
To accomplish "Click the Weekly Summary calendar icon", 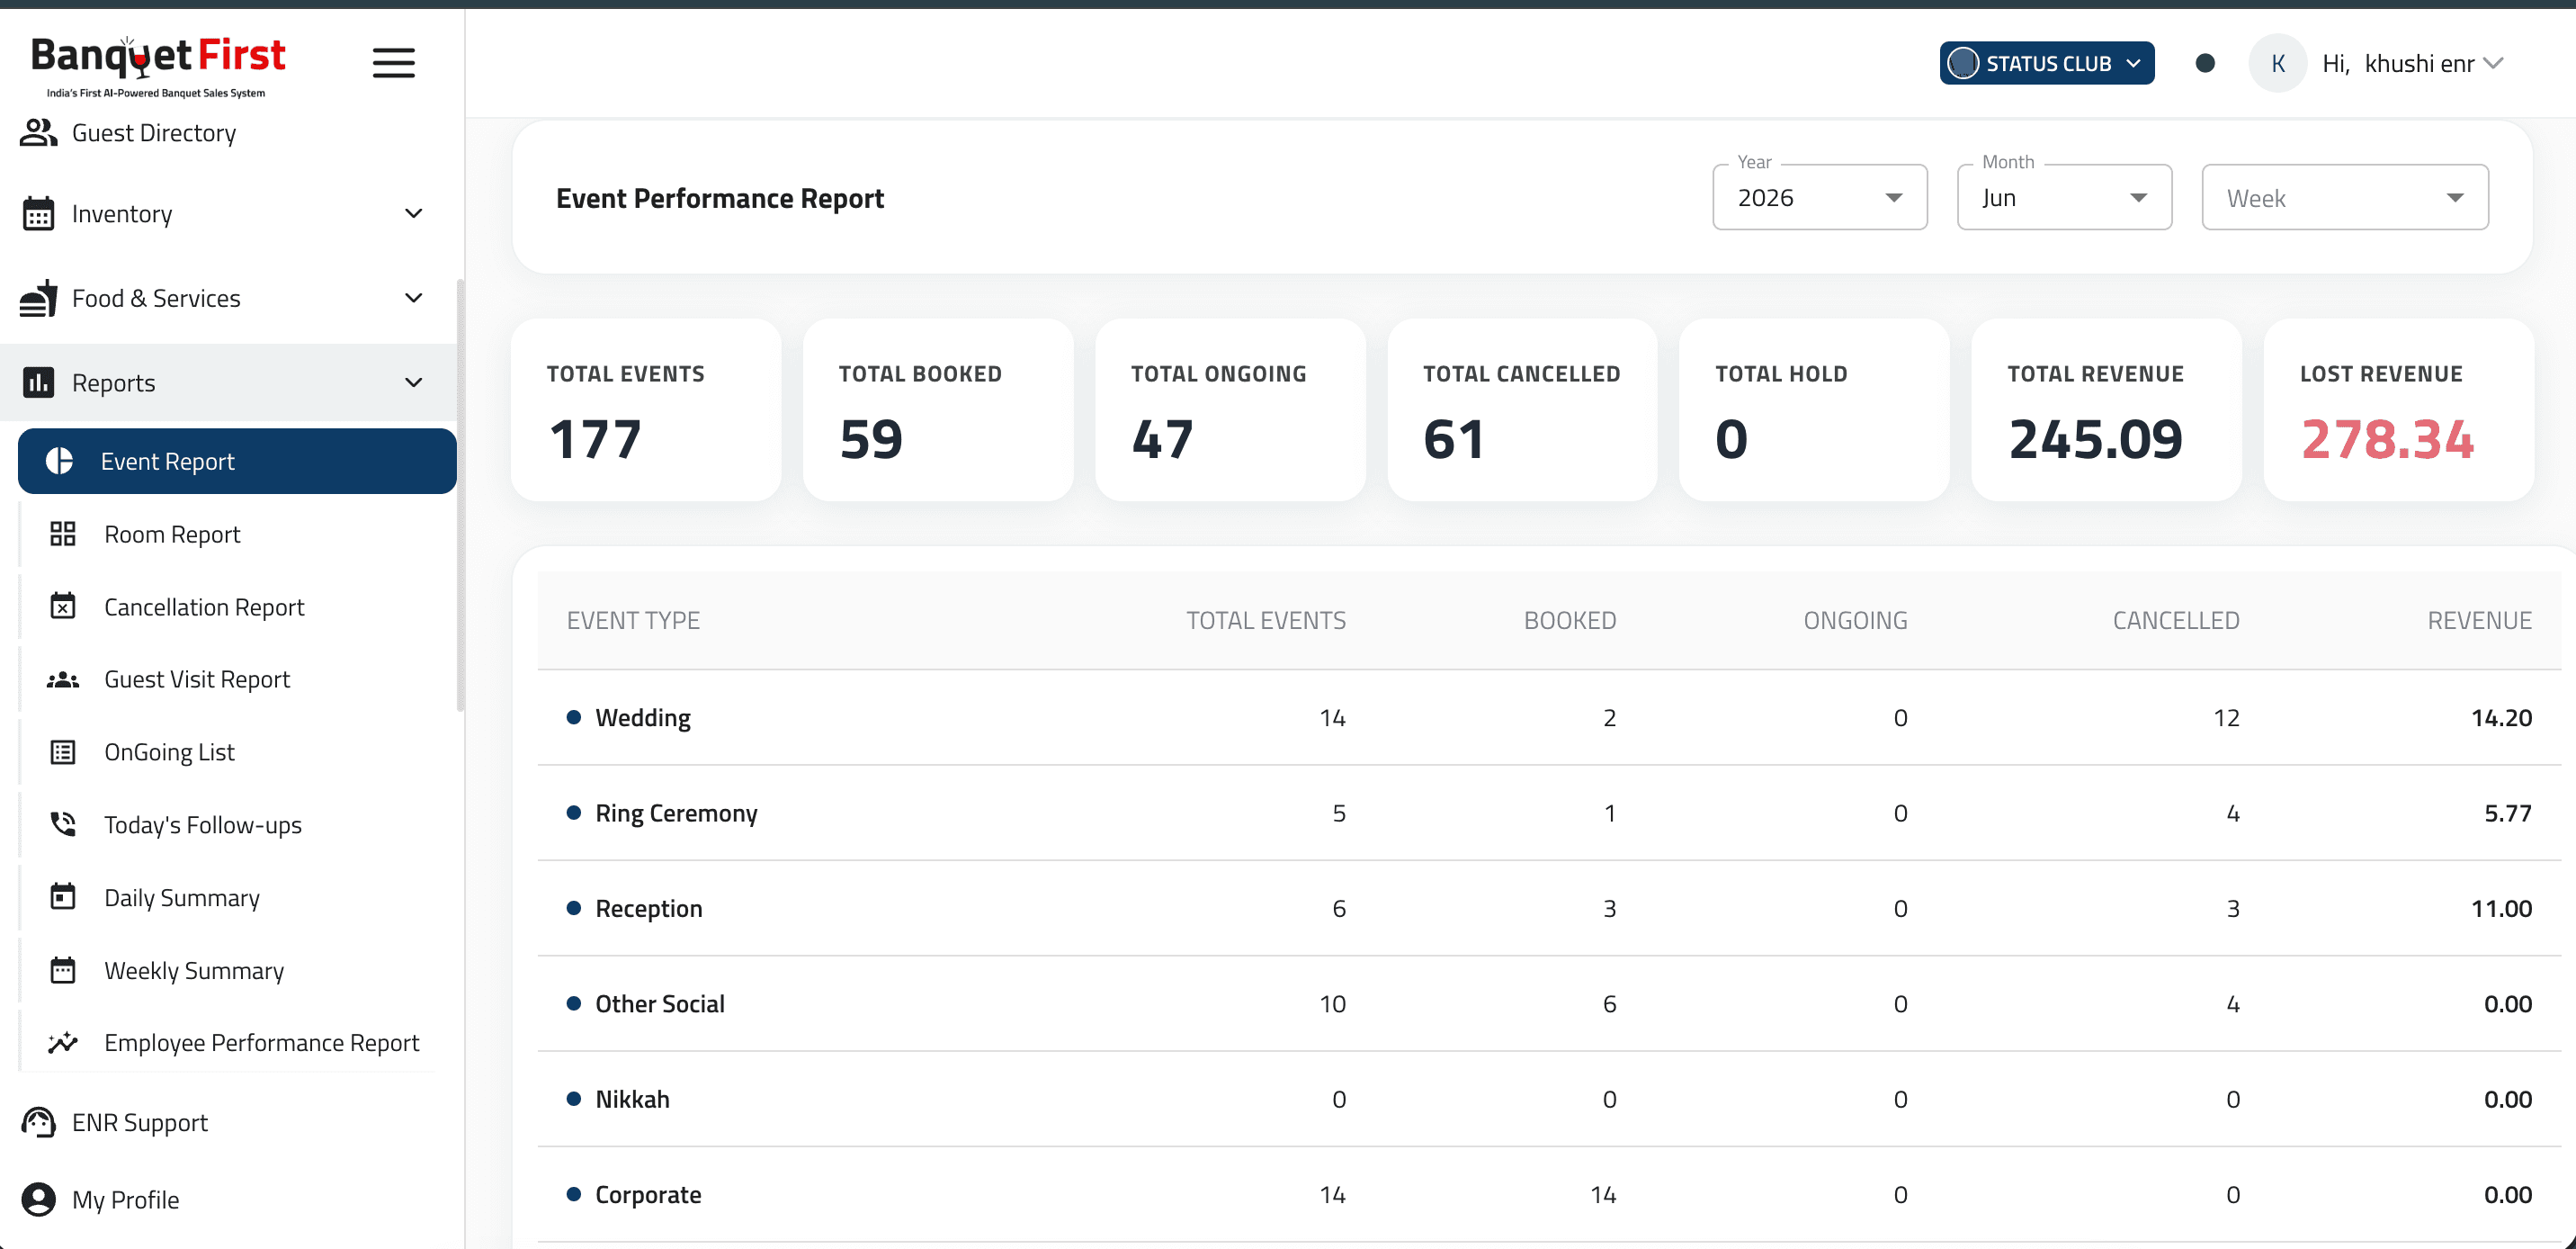I will (63, 970).
